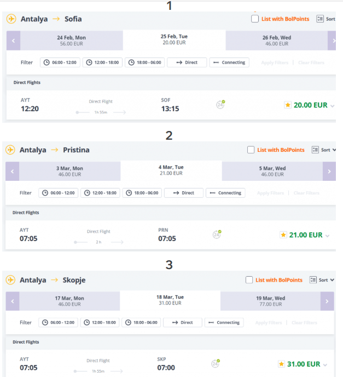This screenshot has height=377, width=343.
Task: Click the plane icon beside Antalya–Sofia
Action: click(x=11, y=19)
